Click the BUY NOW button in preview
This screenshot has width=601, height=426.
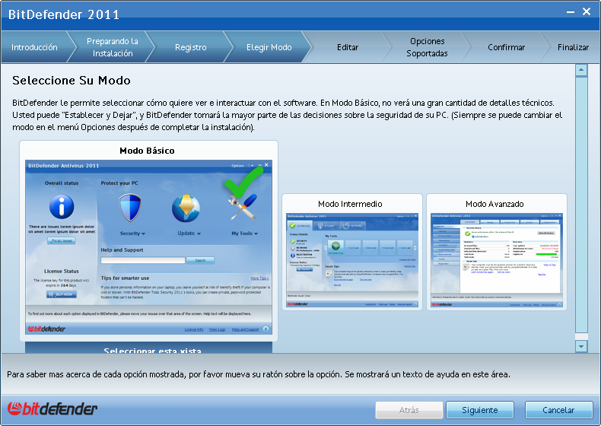(x=62, y=294)
